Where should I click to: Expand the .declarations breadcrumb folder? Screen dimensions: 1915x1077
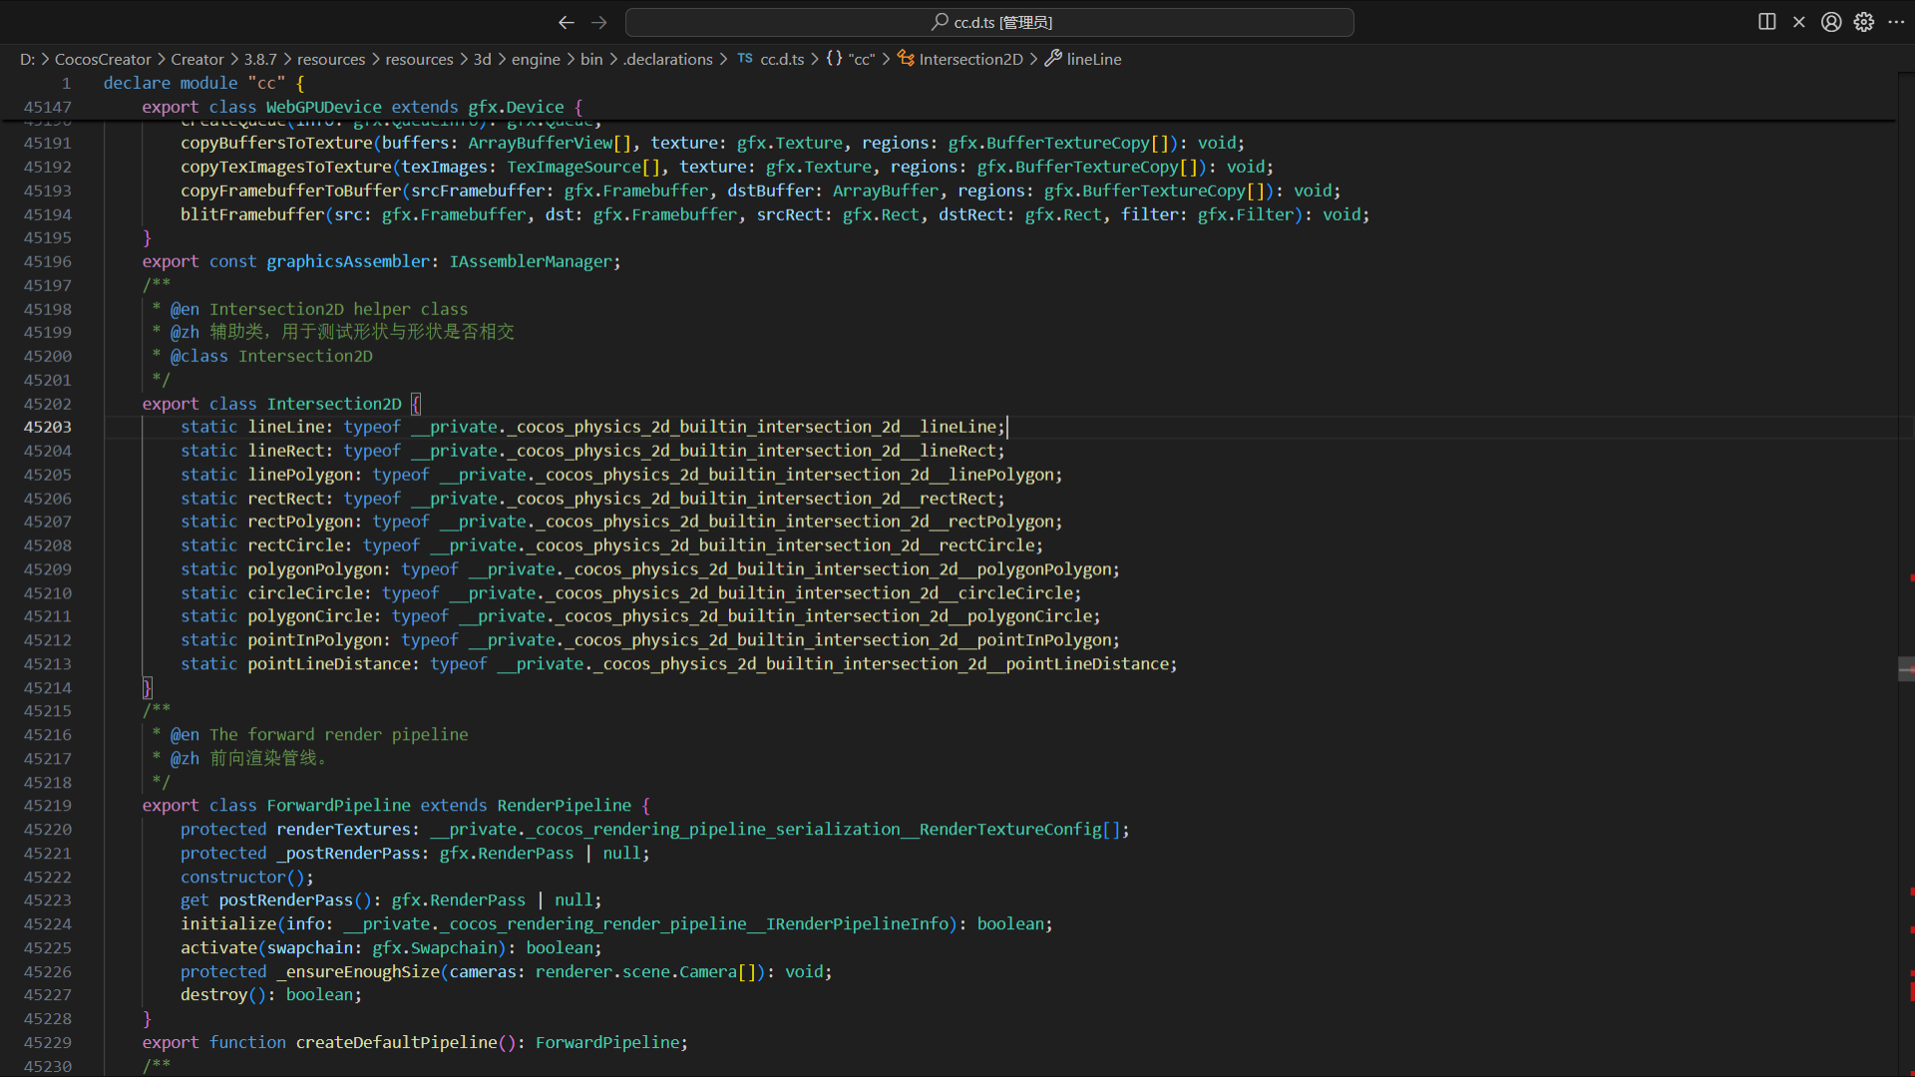pos(668,59)
